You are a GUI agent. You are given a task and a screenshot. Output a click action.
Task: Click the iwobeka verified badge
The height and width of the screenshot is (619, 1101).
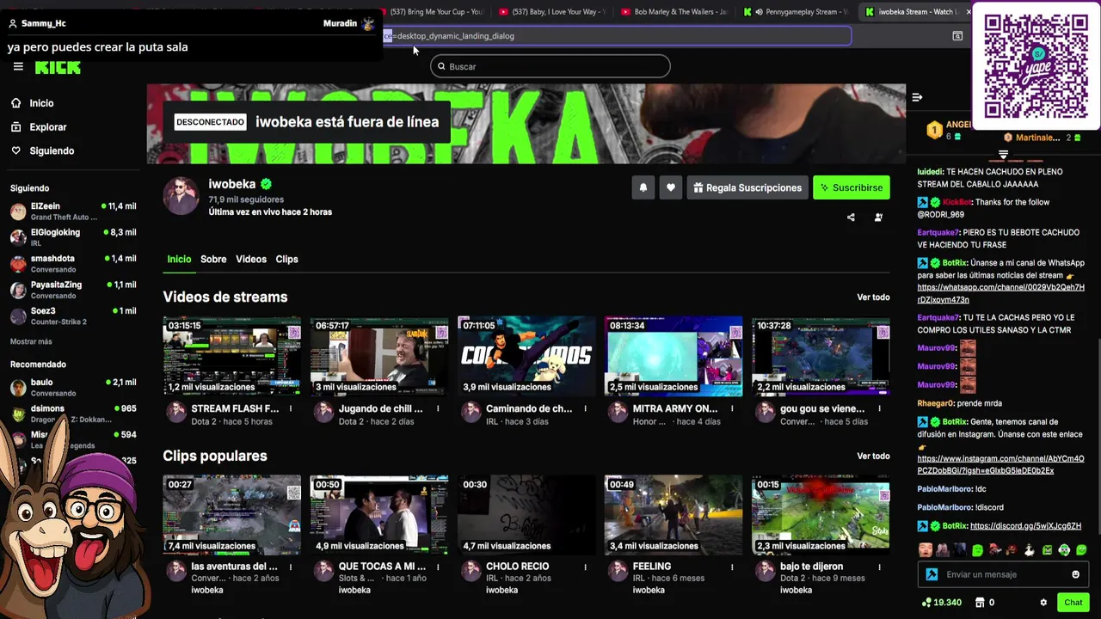[267, 184]
